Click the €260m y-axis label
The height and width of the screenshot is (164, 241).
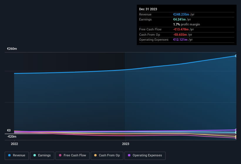(x=12, y=49)
